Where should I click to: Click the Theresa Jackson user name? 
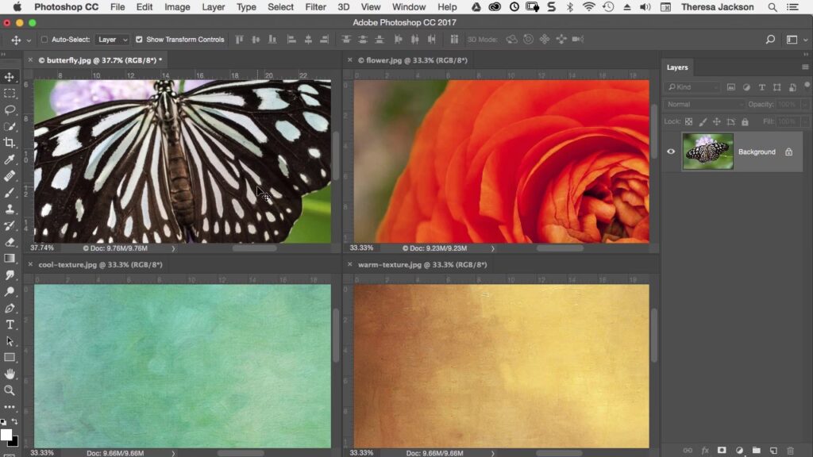[717, 7]
